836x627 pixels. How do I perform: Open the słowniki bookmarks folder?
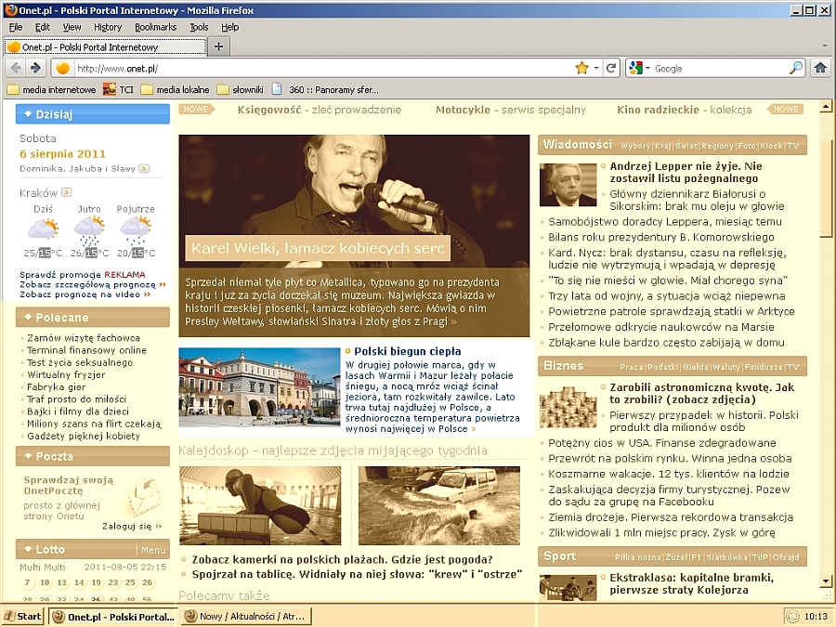coord(241,89)
